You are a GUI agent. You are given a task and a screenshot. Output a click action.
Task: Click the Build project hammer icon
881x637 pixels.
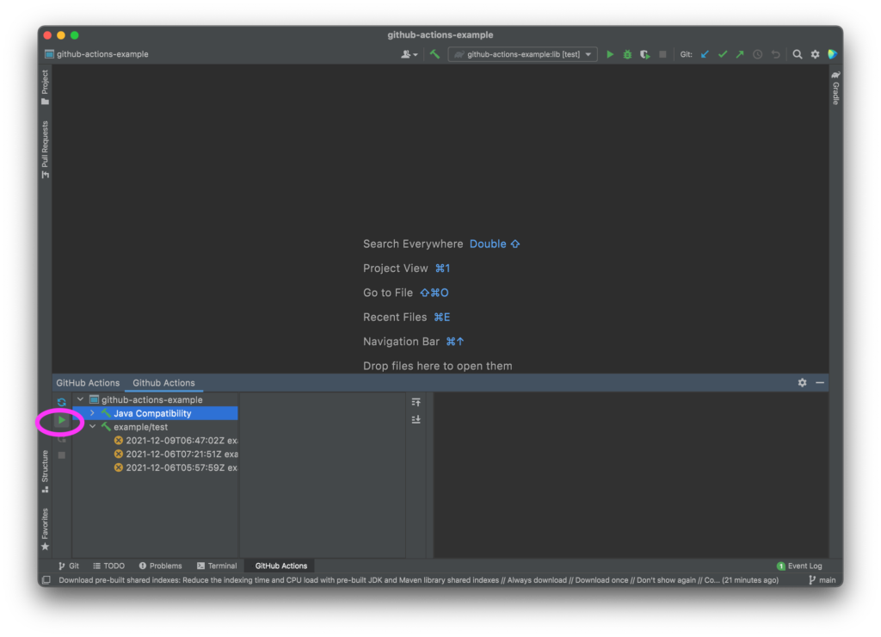(x=435, y=54)
